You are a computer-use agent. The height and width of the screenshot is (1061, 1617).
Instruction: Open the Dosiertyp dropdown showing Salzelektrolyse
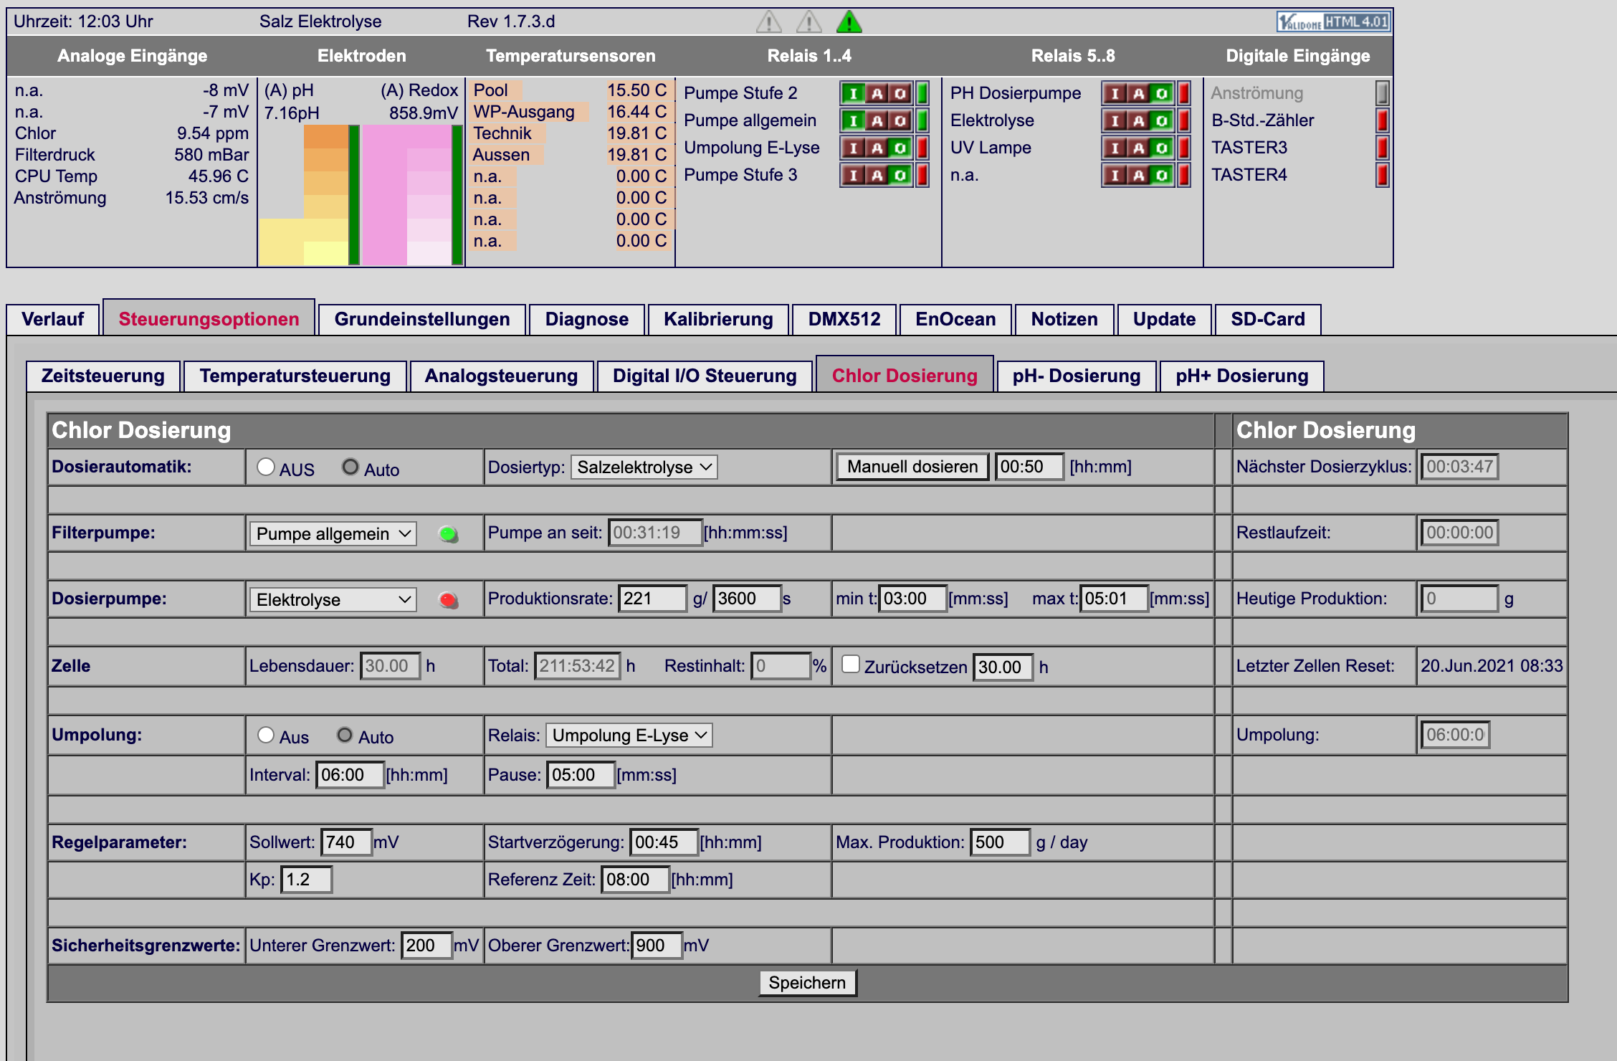point(644,467)
